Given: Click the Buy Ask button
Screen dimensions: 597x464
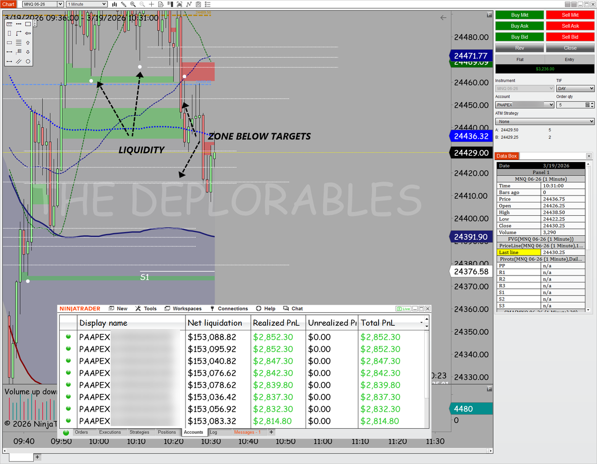Looking at the screenshot, I should click(x=519, y=26).
